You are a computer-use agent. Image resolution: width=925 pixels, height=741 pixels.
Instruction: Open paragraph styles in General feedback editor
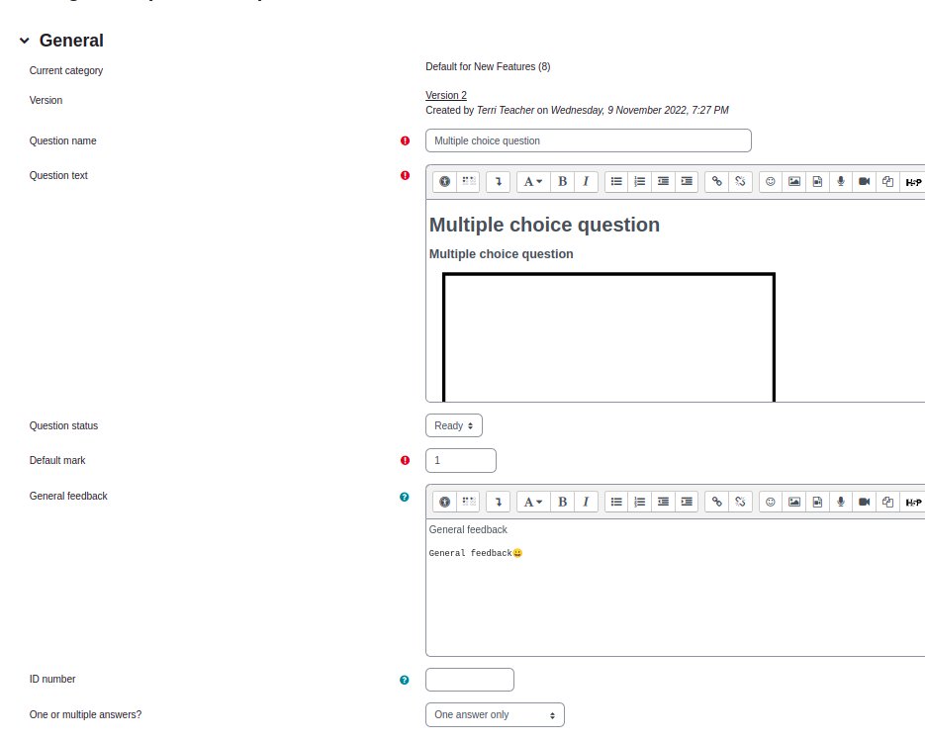pyautogui.click(x=533, y=502)
